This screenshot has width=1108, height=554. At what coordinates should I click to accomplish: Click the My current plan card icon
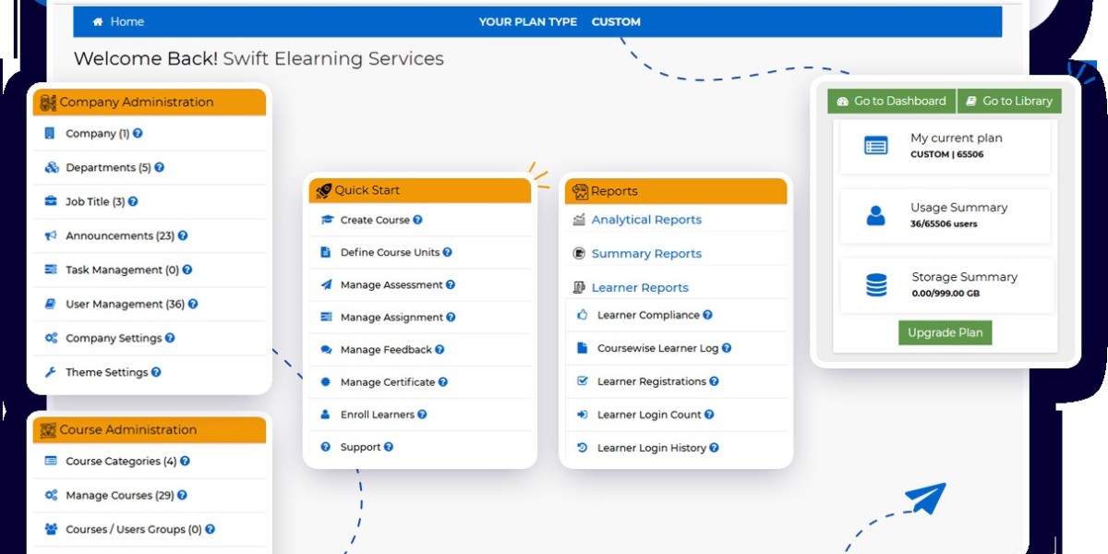tap(875, 146)
